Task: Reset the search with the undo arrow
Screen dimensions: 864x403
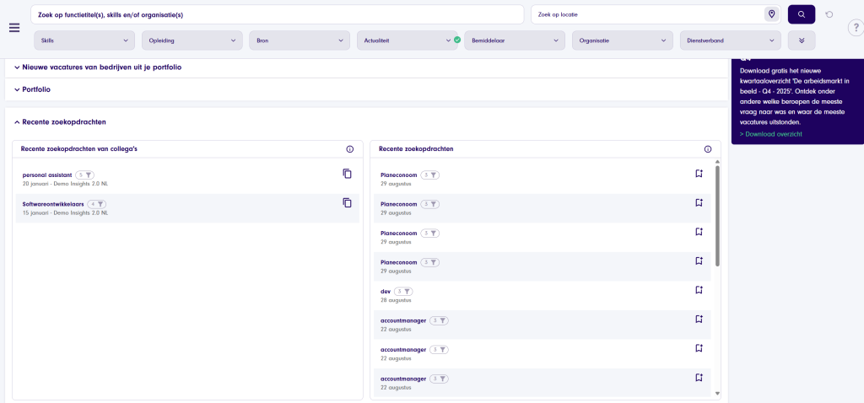Action: [829, 14]
